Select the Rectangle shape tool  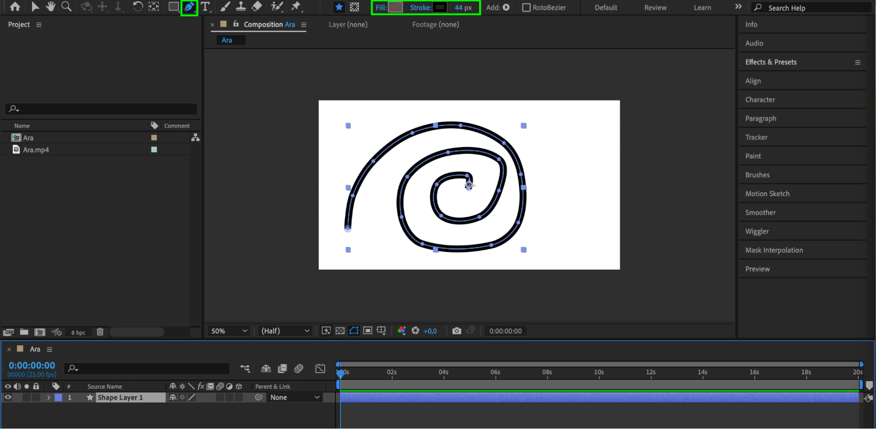(x=174, y=7)
